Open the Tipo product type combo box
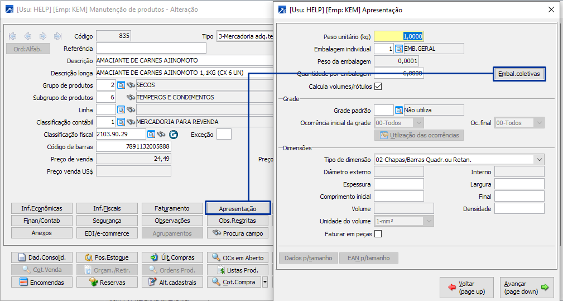 click(246, 36)
